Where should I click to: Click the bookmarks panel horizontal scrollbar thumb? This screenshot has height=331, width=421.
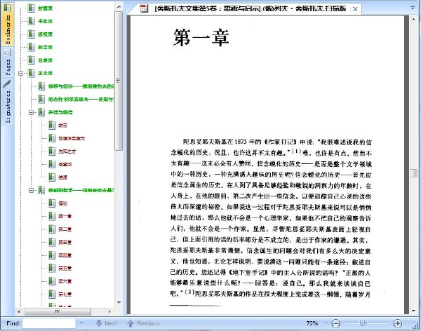click(58, 311)
